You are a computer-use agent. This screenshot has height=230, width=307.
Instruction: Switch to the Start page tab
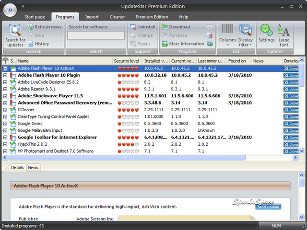[x=35, y=17]
